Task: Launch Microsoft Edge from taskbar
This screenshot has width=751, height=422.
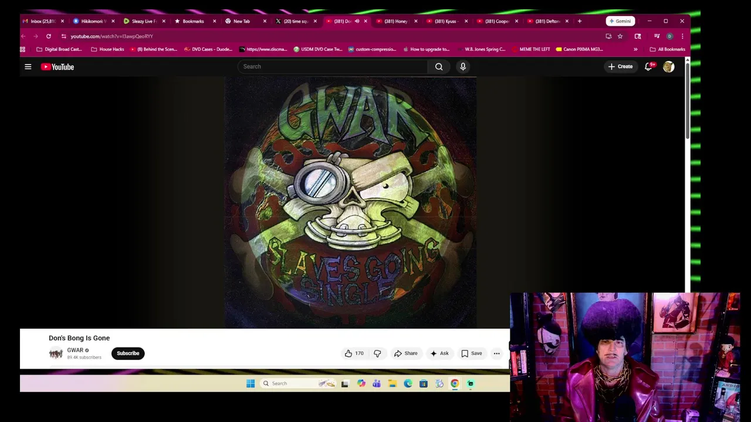Action: pyautogui.click(x=408, y=383)
